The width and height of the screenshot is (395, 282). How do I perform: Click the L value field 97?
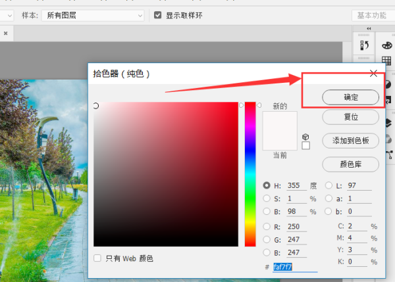click(x=359, y=185)
